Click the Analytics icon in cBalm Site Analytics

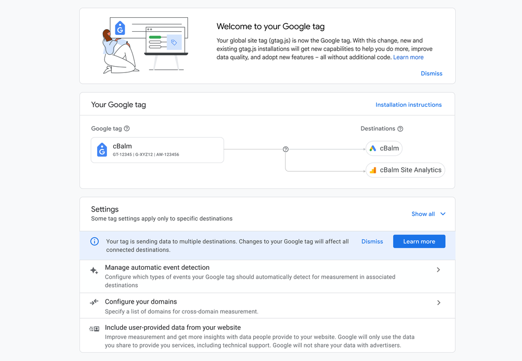click(373, 170)
